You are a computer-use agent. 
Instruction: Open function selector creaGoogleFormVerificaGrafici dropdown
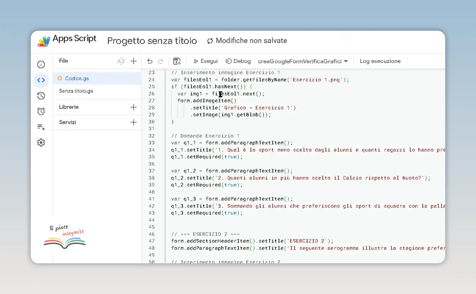coord(303,61)
